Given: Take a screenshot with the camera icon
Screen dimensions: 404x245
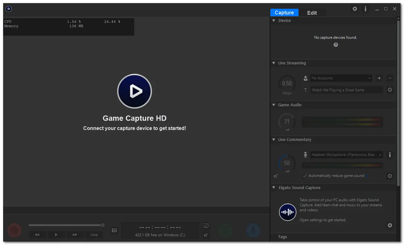Looking at the screenshot, I should pyautogui.click(x=114, y=230).
